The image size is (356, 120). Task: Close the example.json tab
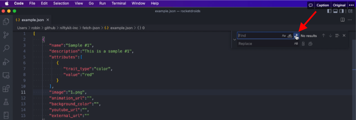48,20
